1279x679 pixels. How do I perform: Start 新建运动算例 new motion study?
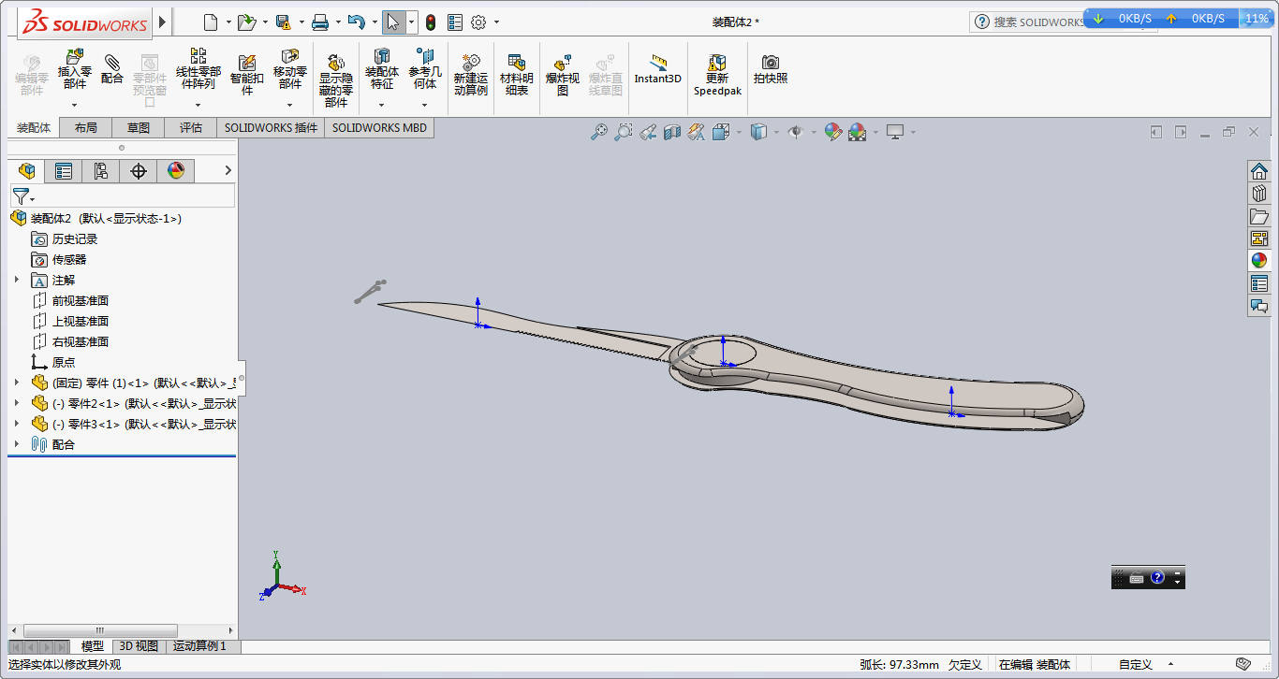[x=471, y=75]
